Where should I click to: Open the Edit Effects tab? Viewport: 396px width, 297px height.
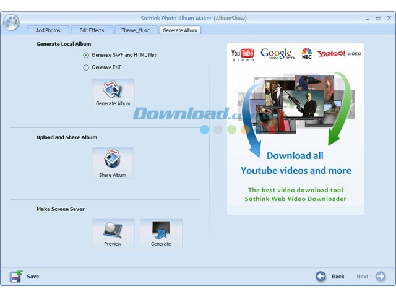92,30
